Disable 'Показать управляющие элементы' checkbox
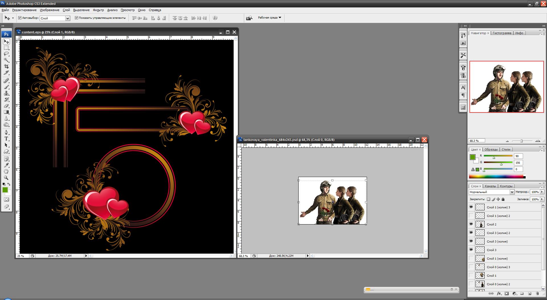547x300 pixels. (x=76, y=18)
